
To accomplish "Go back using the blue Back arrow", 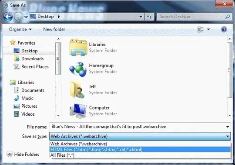I will click(x=8, y=17).
